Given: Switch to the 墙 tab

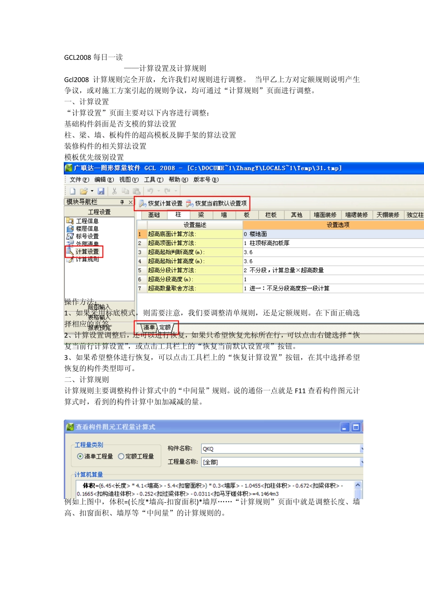Looking at the screenshot, I should tap(224, 215).
